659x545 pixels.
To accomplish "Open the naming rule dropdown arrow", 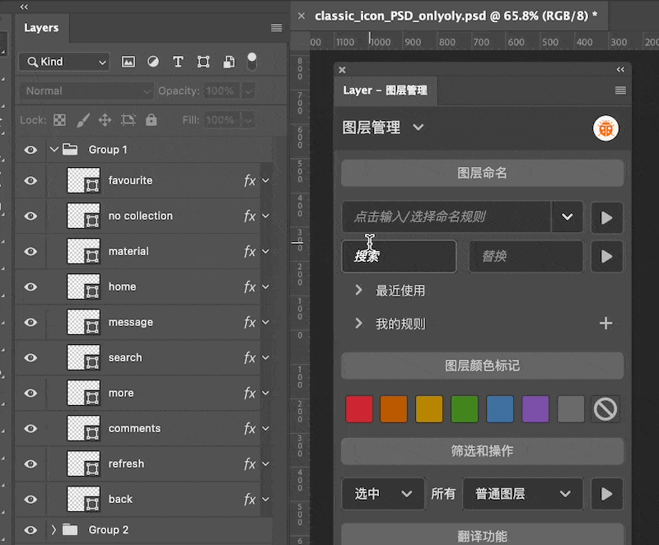I will coord(567,217).
